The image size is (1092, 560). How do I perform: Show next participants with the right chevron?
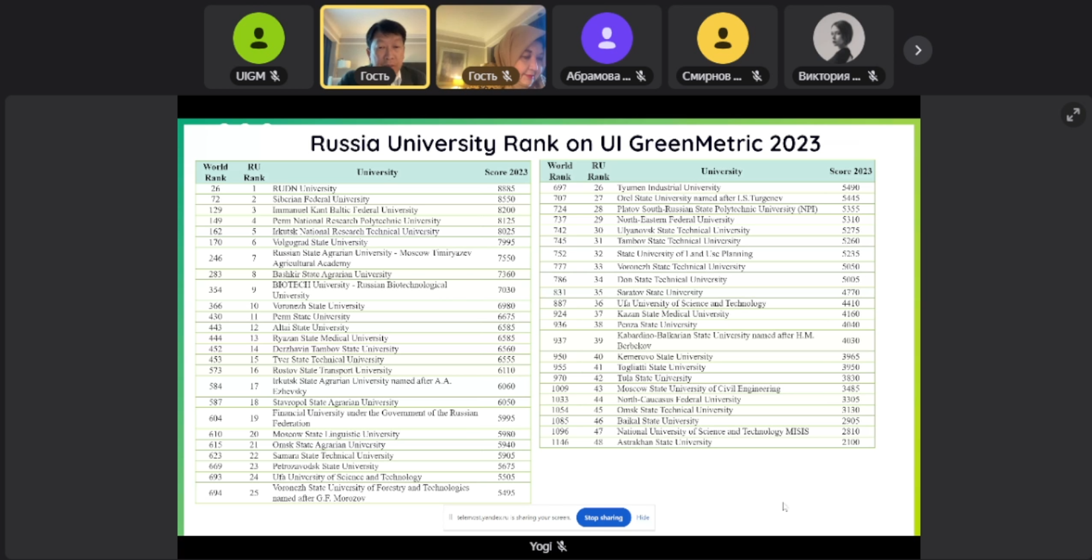tap(917, 50)
